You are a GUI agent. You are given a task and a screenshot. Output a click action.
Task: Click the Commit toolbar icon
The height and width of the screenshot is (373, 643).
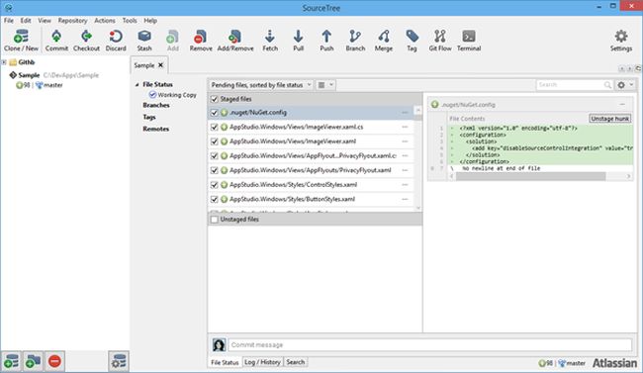click(56, 41)
